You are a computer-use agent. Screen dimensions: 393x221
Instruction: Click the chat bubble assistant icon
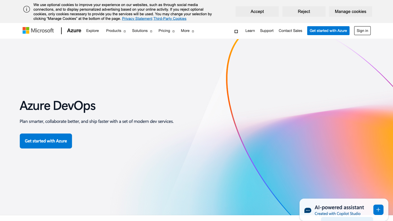click(308, 211)
